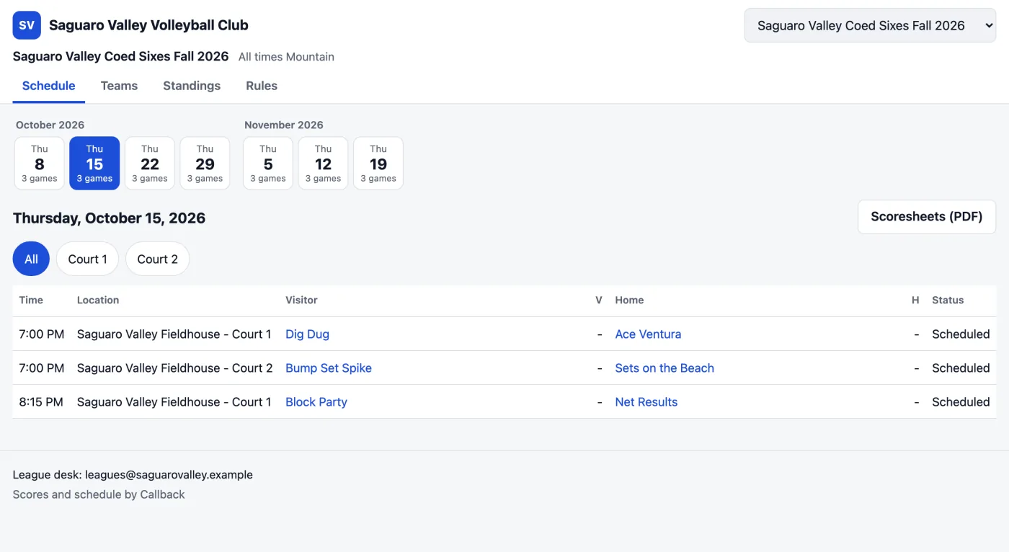The image size is (1009, 552).
Task: Click the SV club logo icon
Action: point(27,25)
